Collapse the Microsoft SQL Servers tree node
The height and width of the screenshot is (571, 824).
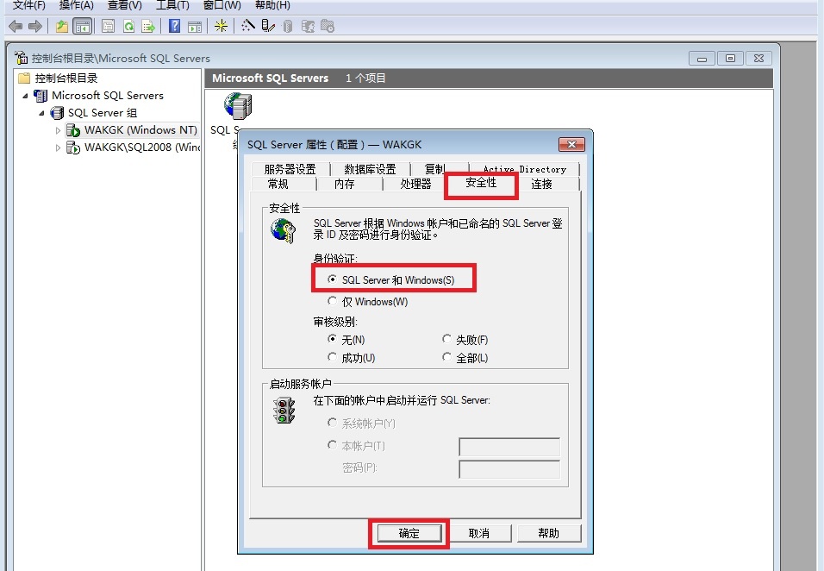point(25,96)
